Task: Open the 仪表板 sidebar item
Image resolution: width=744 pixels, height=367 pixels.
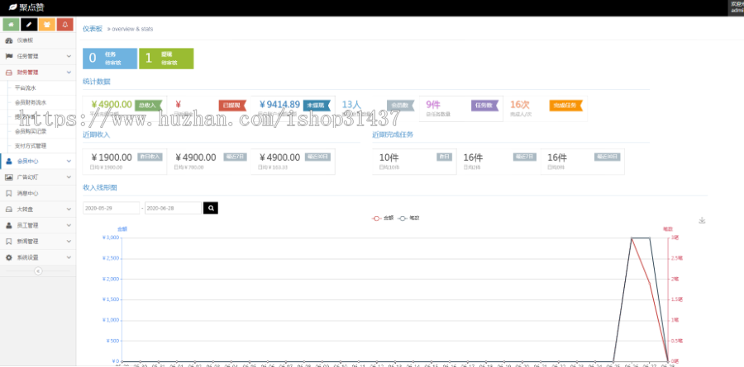Action: [x=38, y=40]
